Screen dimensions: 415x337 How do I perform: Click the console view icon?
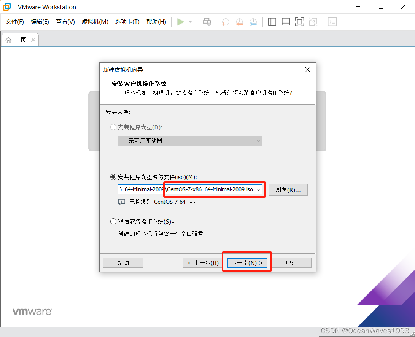point(332,22)
